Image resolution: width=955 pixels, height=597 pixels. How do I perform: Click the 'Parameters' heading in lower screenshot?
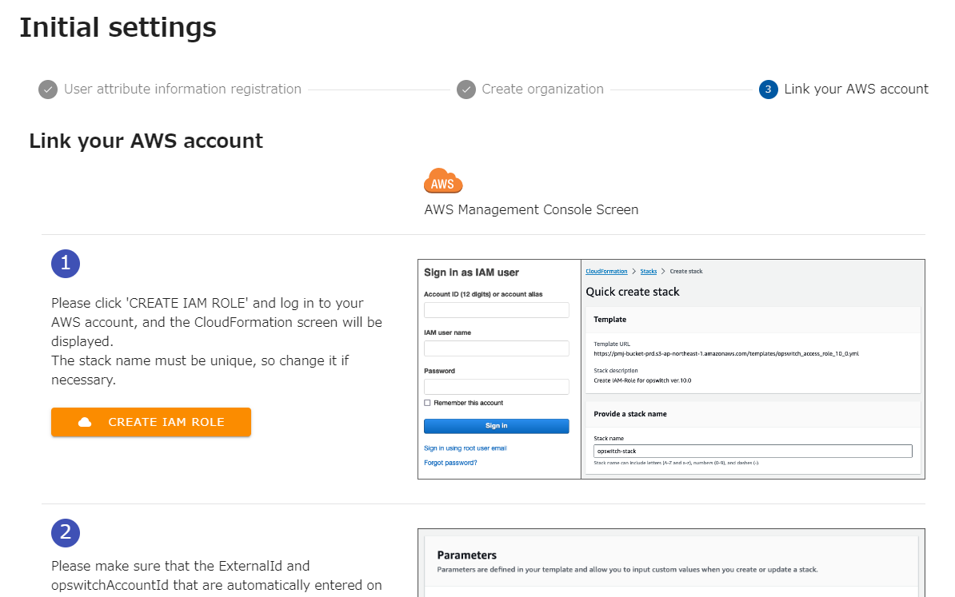coord(467,555)
